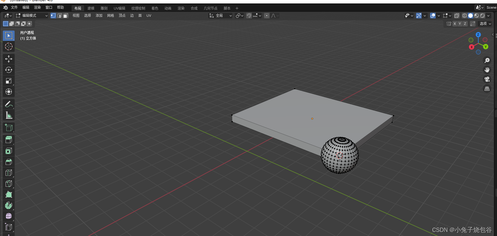Toggle X axis mesh mirror
The image size is (497, 236).
pyautogui.click(x=455, y=24)
